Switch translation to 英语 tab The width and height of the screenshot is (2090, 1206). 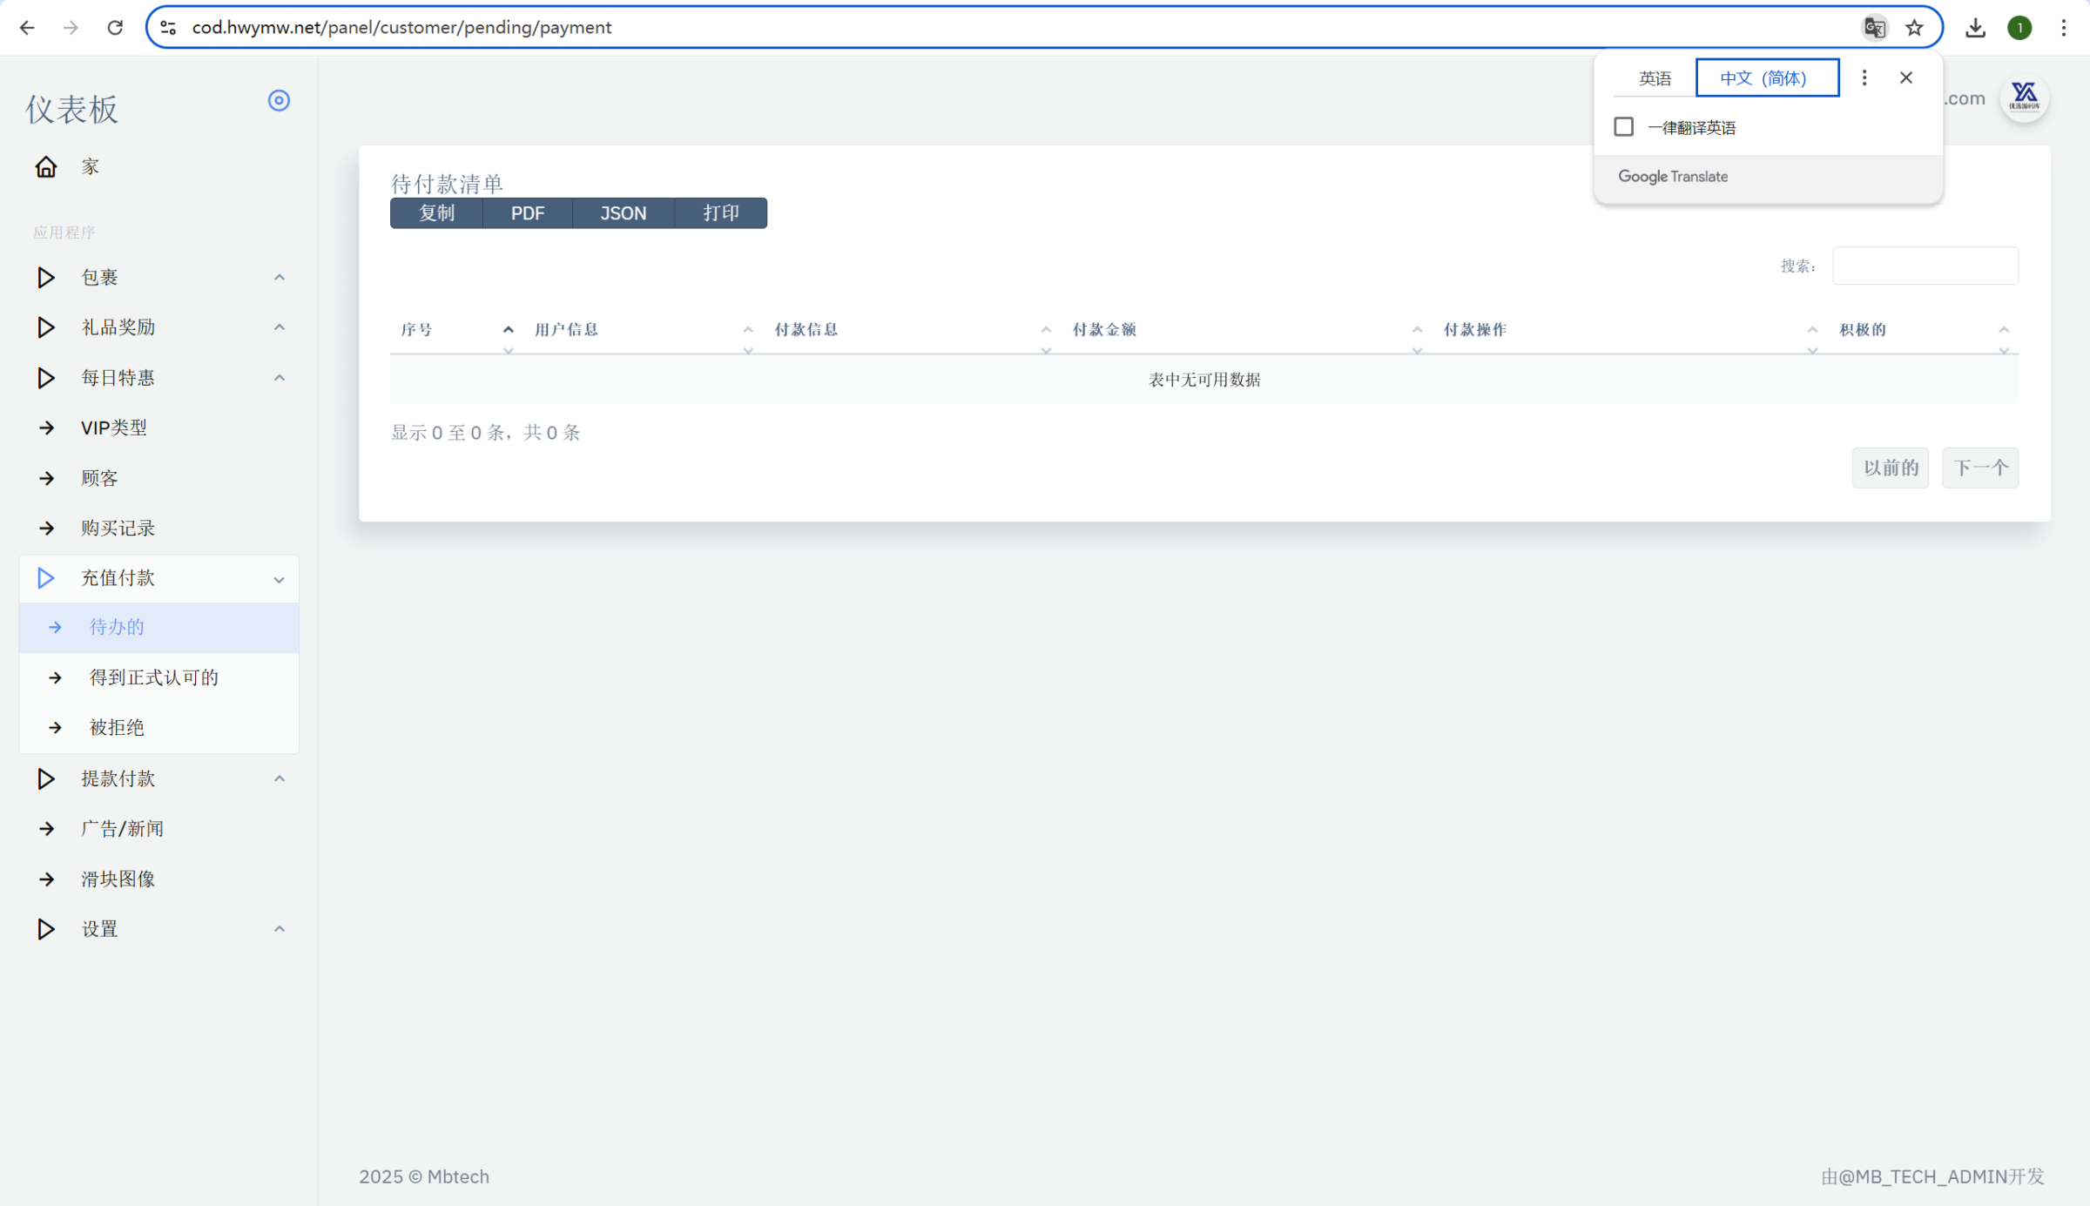(1655, 78)
